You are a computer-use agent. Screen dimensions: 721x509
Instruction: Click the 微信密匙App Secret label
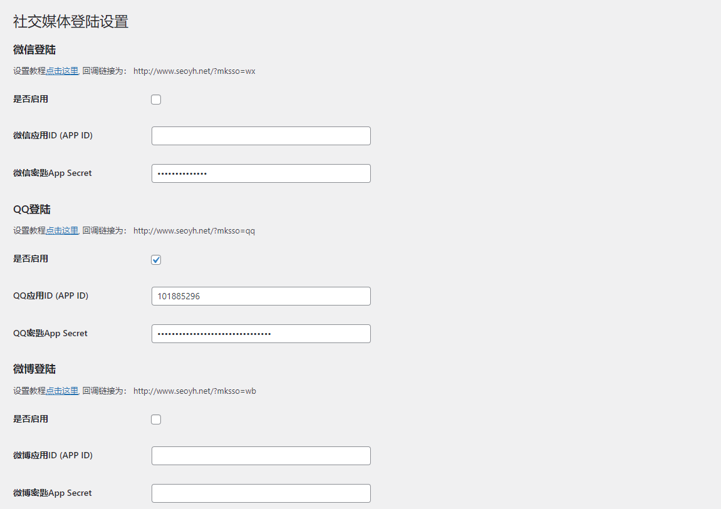point(53,173)
